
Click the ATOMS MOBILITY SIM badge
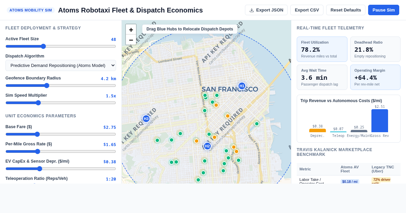point(31,10)
